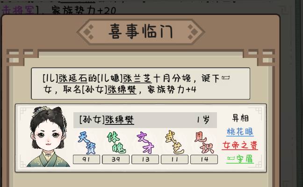Click the 见识 value box showing 14

pos(204,159)
